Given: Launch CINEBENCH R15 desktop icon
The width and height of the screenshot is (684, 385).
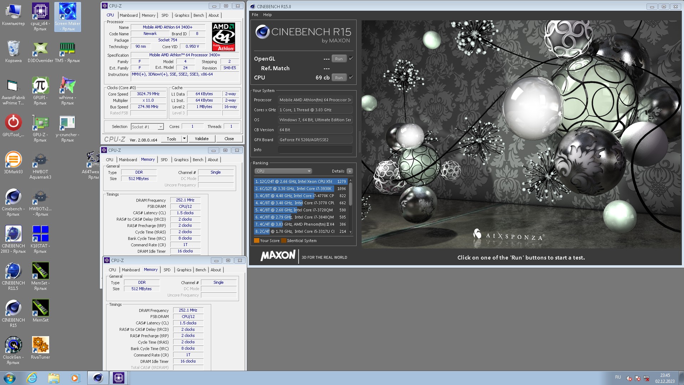Looking at the screenshot, I should click(x=13, y=314).
